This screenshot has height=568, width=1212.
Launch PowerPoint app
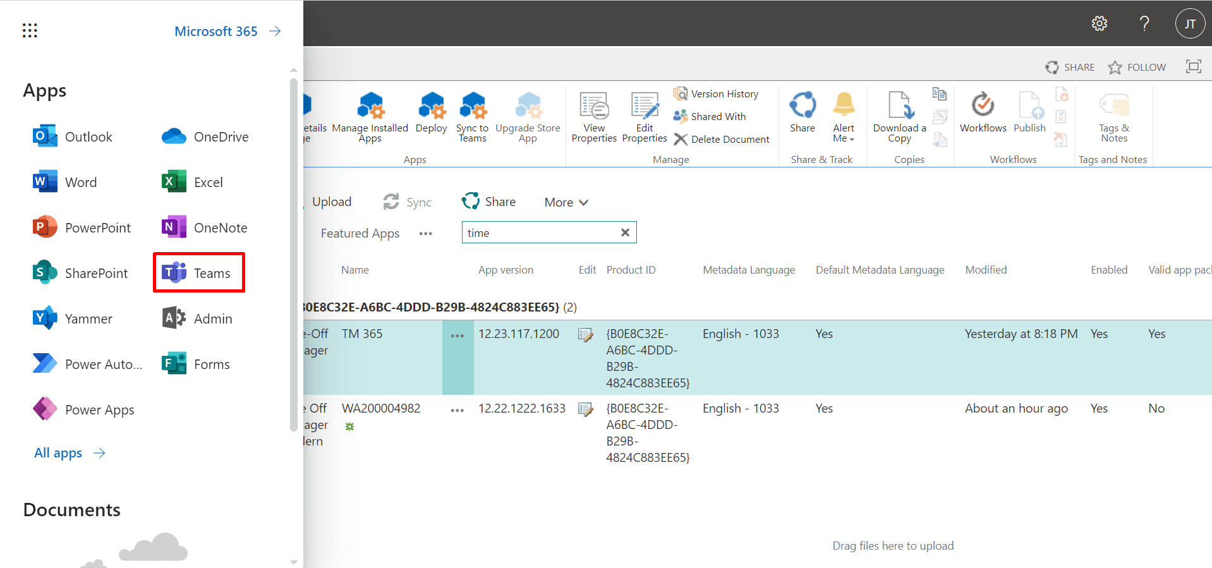82,227
